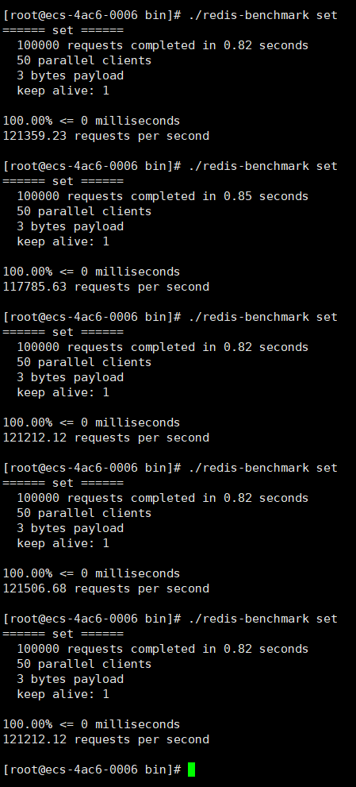The height and width of the screenshot is (787, 356).
Task: Click the third ./redis-benchmark set command
Action: (262, 317)
